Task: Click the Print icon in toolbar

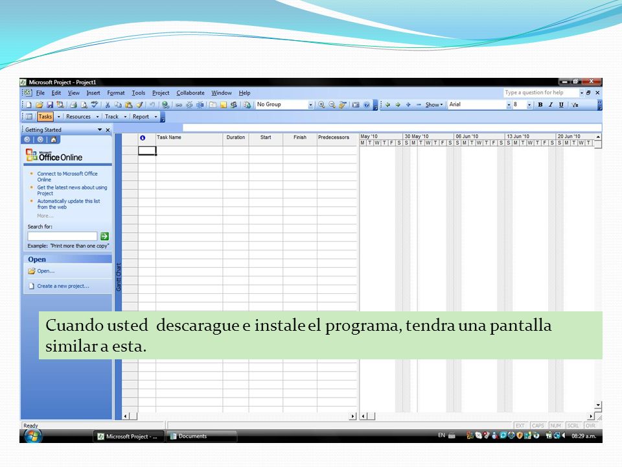Action: (73, 105)
